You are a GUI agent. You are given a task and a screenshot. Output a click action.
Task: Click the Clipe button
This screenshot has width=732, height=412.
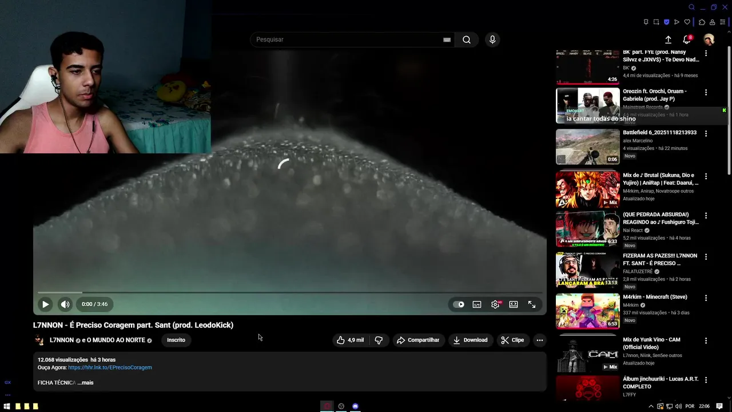coord(512,340)
